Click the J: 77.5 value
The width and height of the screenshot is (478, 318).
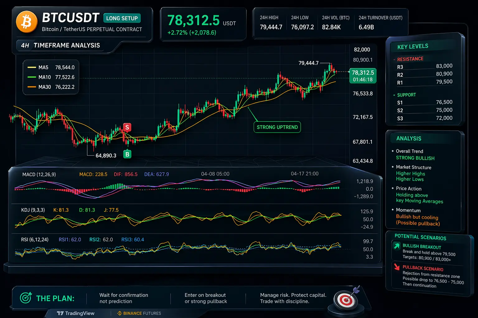tap(111, 210)
